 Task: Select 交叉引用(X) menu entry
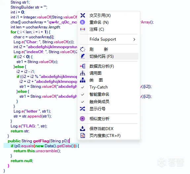pos(109,16)
